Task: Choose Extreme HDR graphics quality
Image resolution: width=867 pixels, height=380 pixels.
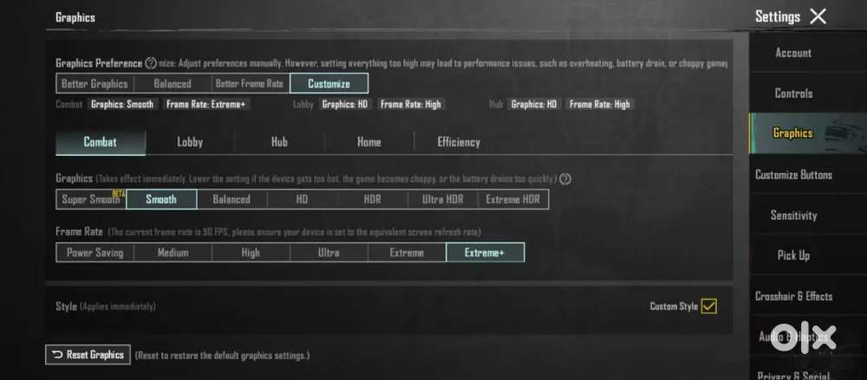Action: [x=512, y=199]
